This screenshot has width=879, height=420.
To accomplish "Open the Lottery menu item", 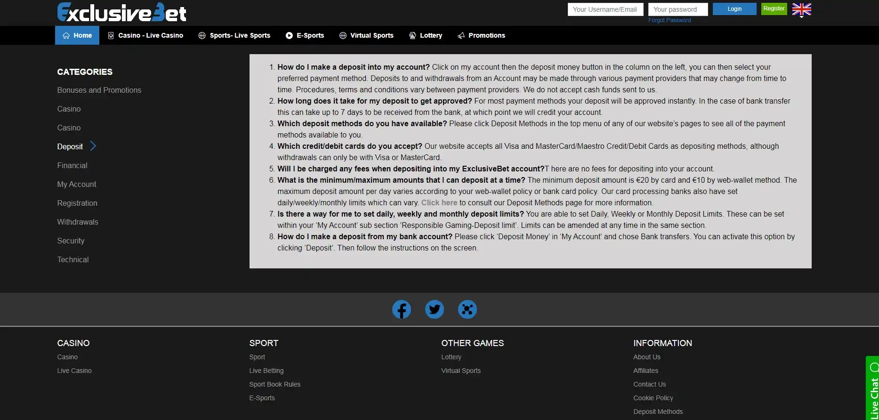I will (x=426, y=35).
